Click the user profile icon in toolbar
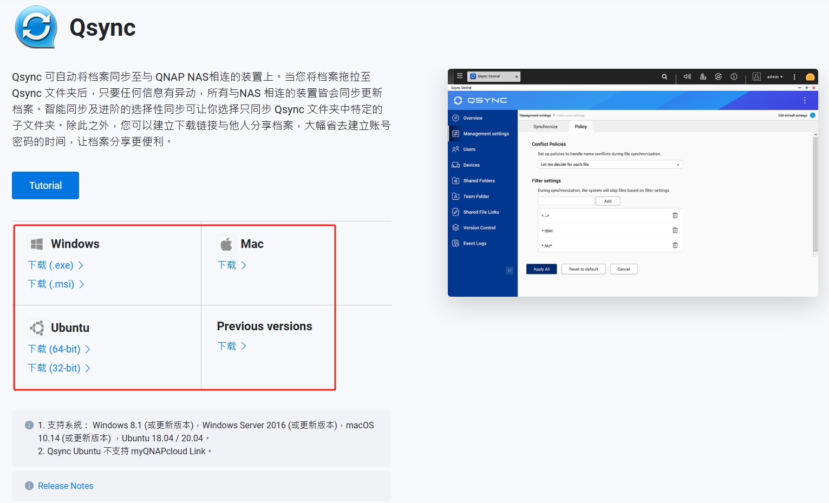 [x=756, y=77]
